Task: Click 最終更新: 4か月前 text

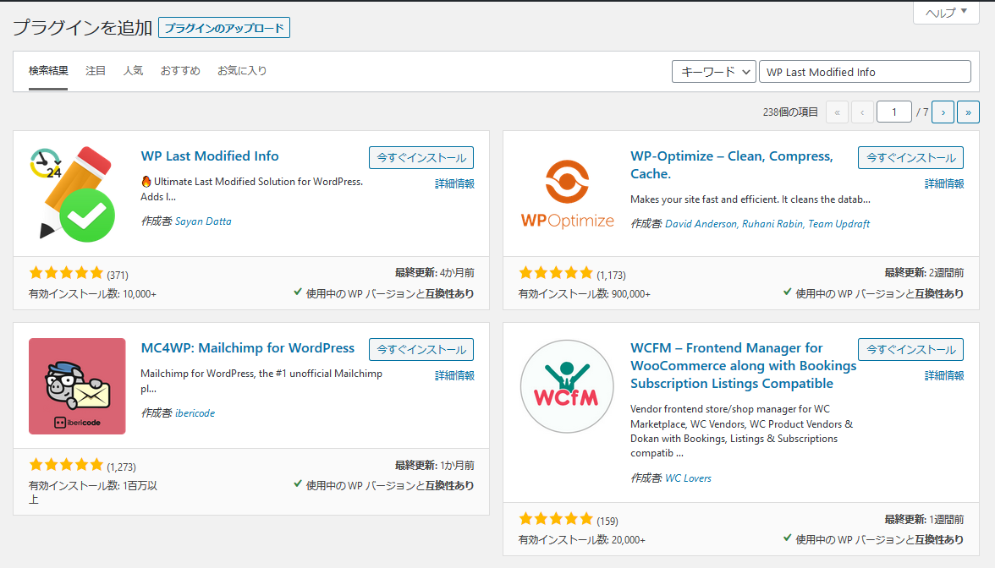Action: pos(435,272)
